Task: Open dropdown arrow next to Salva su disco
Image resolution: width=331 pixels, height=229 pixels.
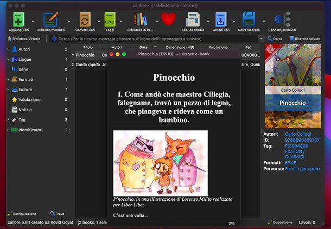Action: pos(264,22)
